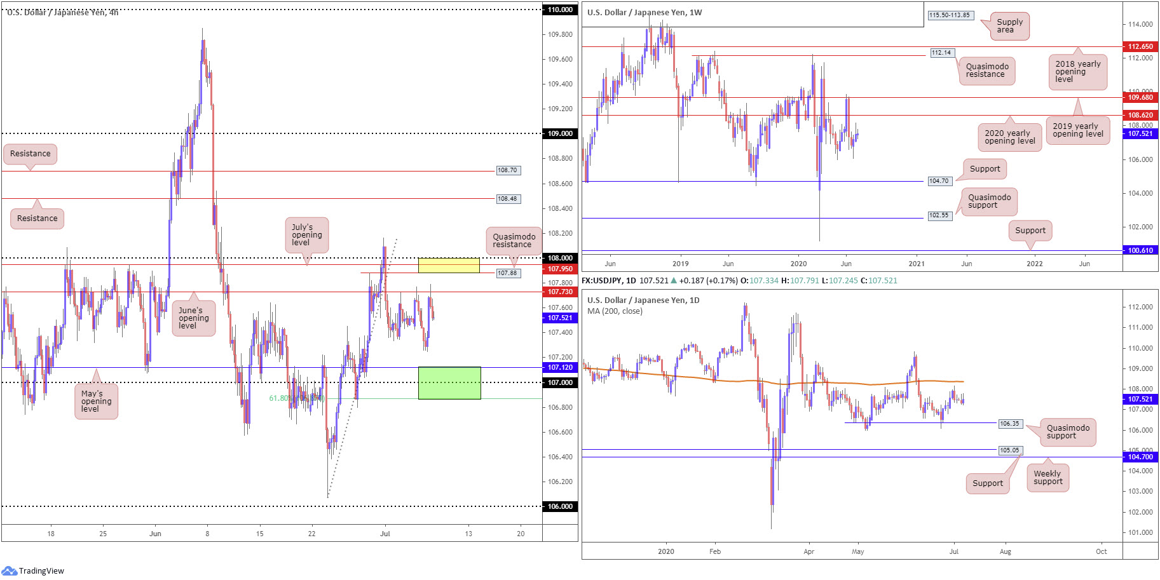The height and width of the screenshot is (580, 1160).
Task: Click the 2018 yearly opening level callout
Action: pyautogui.click(x=1078, y=72)
